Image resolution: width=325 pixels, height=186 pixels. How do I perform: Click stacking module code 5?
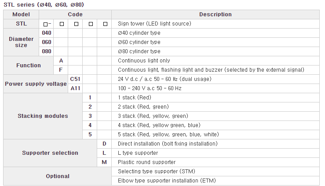[x=90, y=135]
